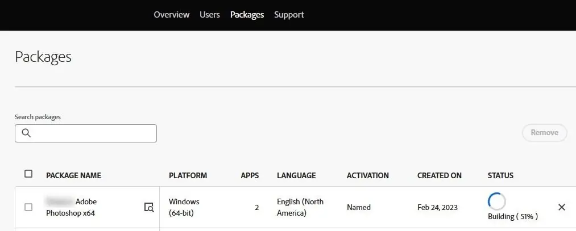Sort by PACKAGE NAME column header
576x231 pixels.
click(x=73, y=175)
